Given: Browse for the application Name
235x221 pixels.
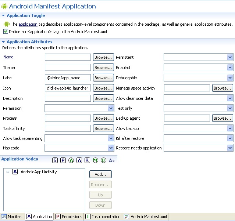Looking at the screenshot, I should coord(103,57).
